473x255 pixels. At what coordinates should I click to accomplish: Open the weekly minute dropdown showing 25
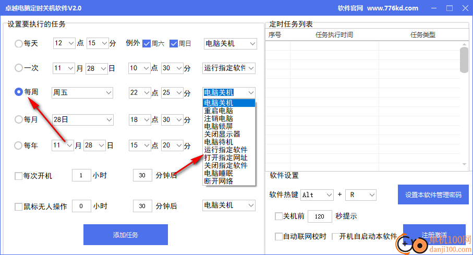pos(172,93)
